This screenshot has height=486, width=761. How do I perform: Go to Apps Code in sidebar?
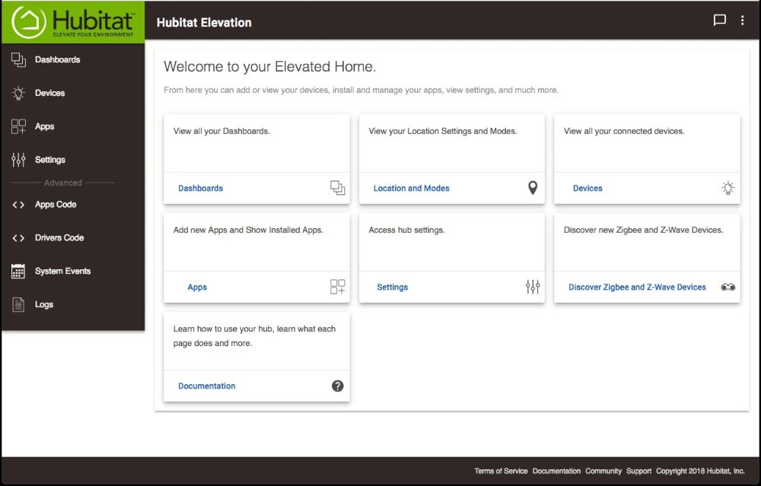56,205
